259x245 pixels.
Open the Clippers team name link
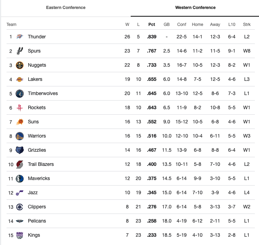click(x=37, y=207)
